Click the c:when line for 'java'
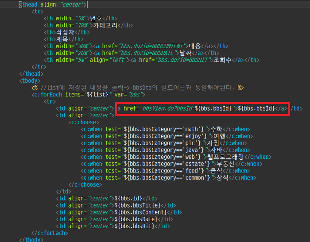310x242 pixels. point(165,150)
